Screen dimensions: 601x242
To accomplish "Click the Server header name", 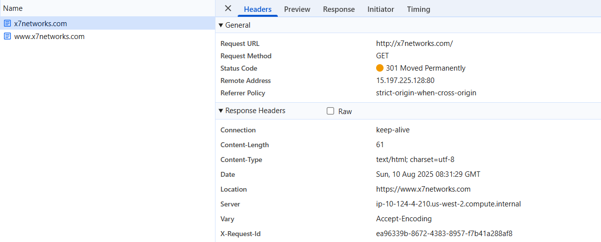I will (x=230, y=204).
